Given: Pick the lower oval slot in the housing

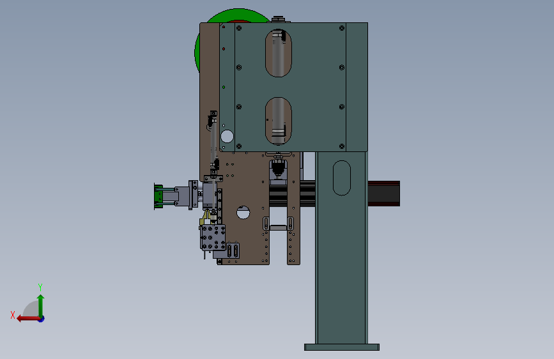Looking at the screenshot, I should pyautogui.click(x=279, y=121).
